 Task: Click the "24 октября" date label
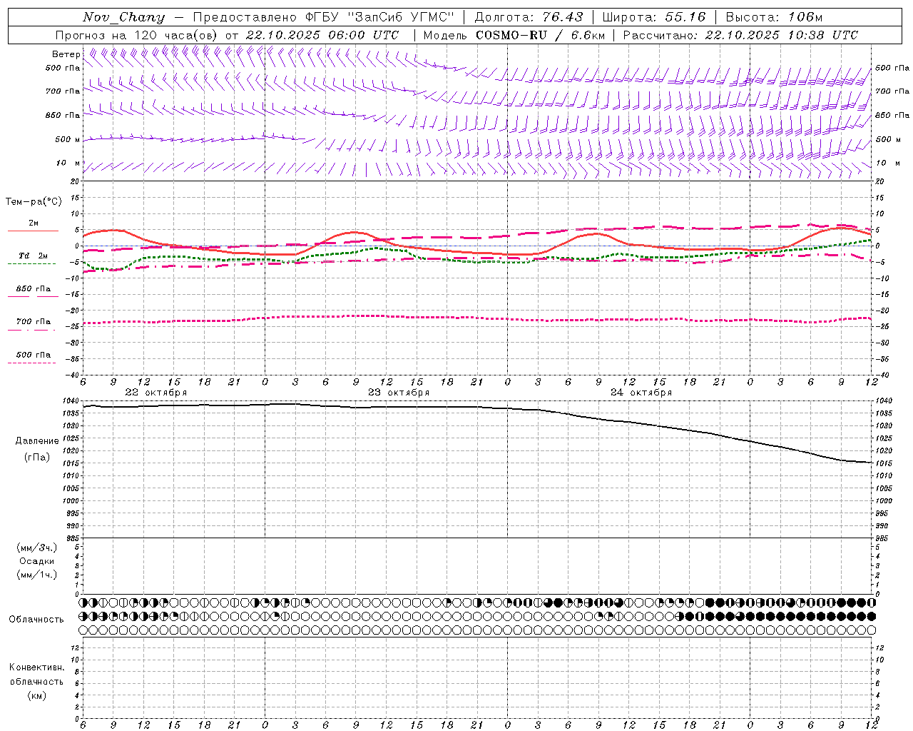[x=641, y=393]
